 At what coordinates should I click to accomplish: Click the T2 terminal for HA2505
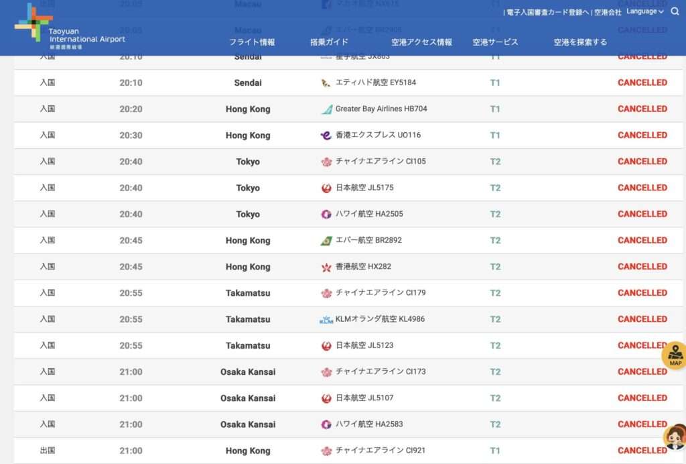(495, 214)
